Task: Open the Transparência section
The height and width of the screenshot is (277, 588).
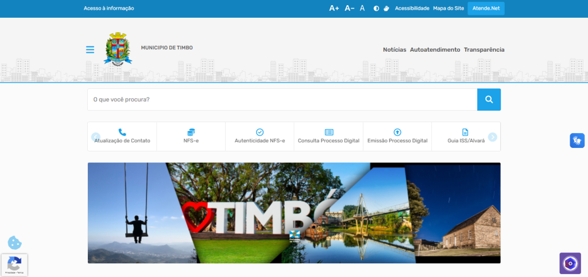Action: [x=484, y=50]
